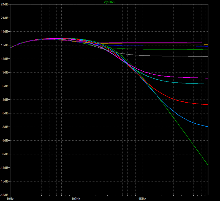220x201 pixels.
Task: Select the 12dB axis tick label
Action: point(5,59)
